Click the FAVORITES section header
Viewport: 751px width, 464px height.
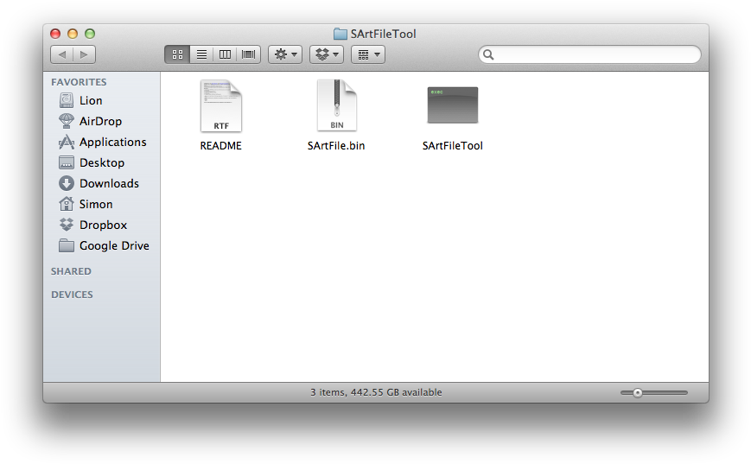tap(79, 82)
